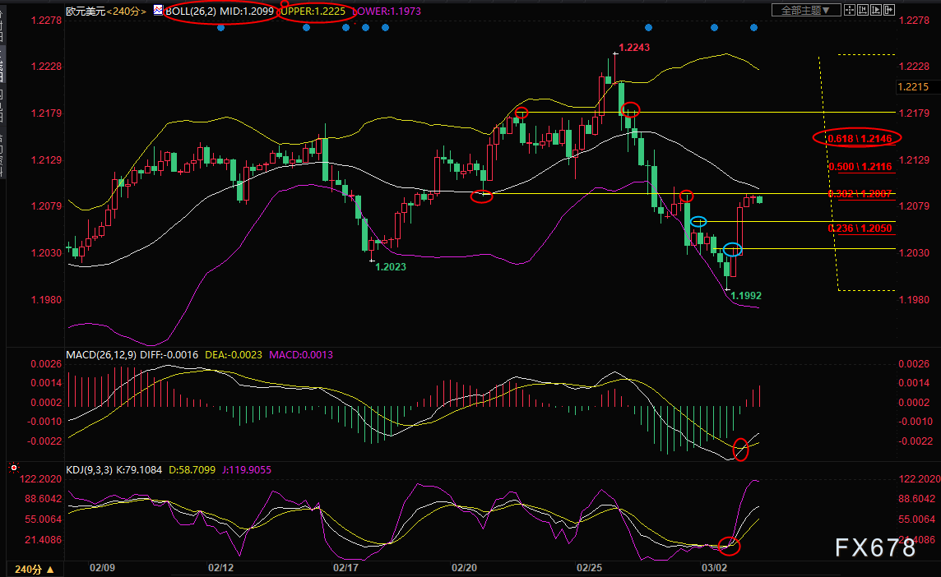The height and width of the screenshot is (577, 941).
Task: Click the DEA:-0.0023 readout
Action: tap(234, 355)
